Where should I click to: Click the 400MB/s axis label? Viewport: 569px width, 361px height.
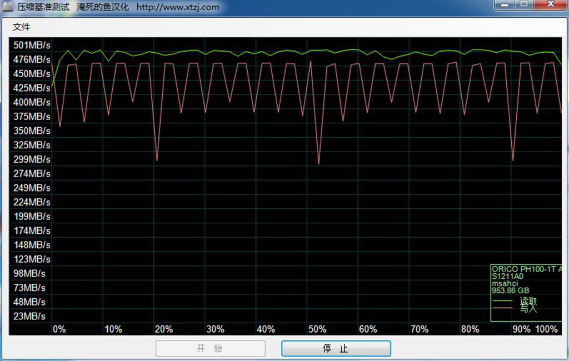pos(32,102)
